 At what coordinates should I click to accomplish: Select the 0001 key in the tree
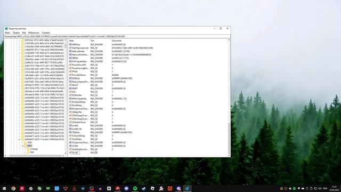coord(30,146)
